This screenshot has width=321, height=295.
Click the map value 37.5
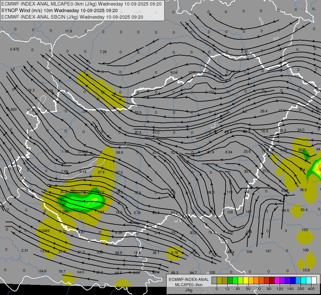tap(119, 173)
